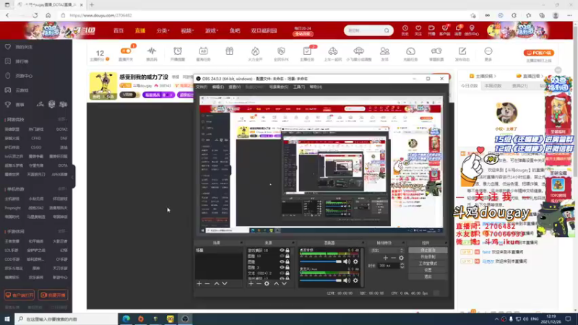Screen dimensions: 578x325
Task: Click the browser address bar URL
Action: point(100,15)
